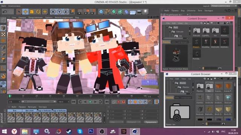Select the Scale tool in toolbar

(x=32, y=12)
